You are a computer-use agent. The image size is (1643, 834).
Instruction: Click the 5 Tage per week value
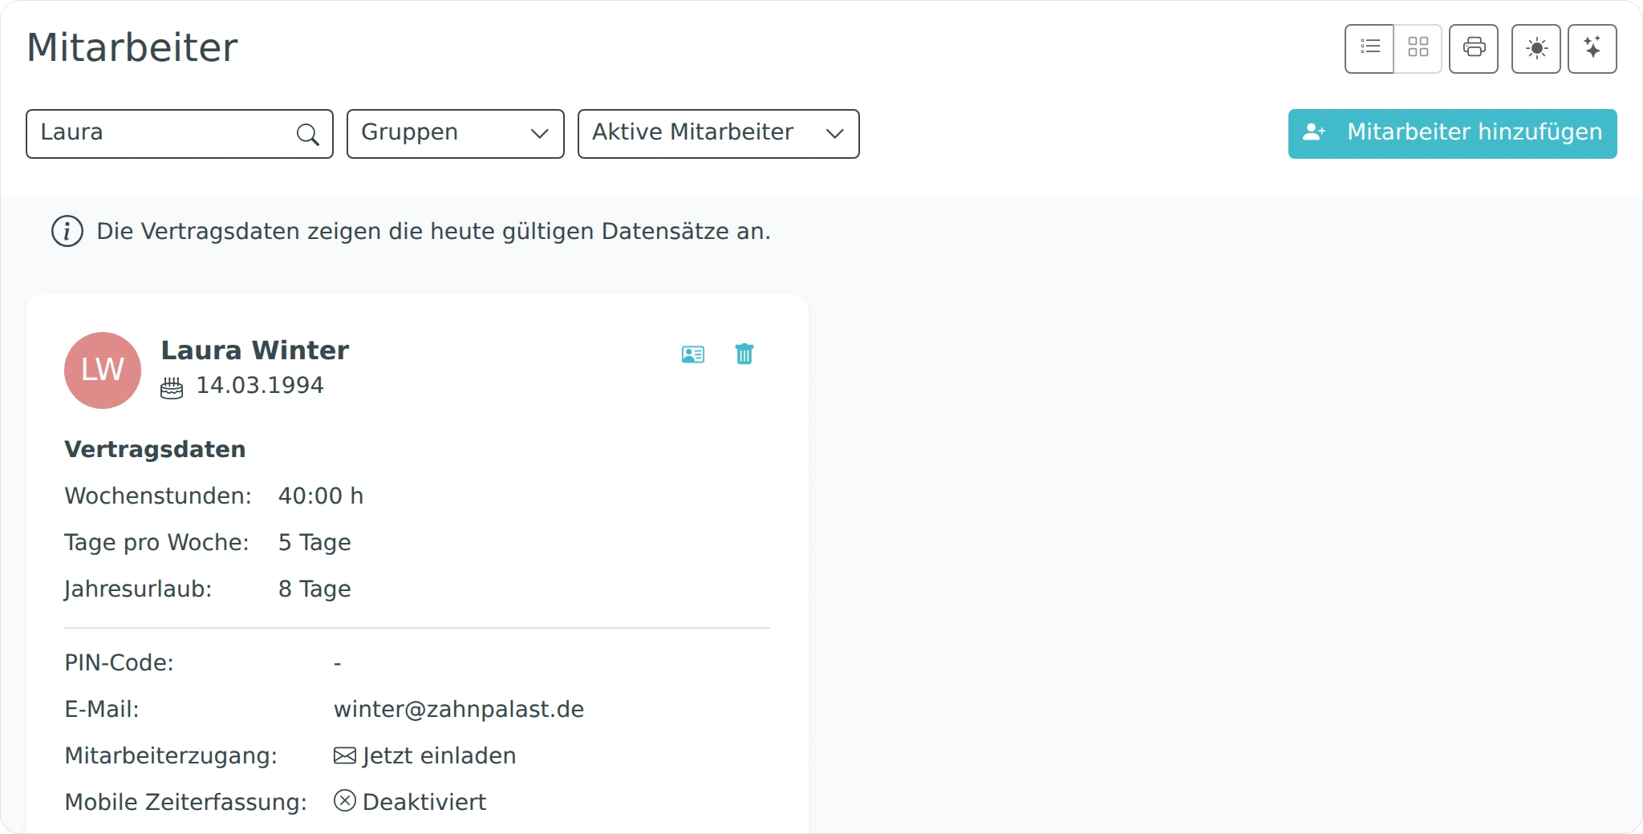(314, 543)
